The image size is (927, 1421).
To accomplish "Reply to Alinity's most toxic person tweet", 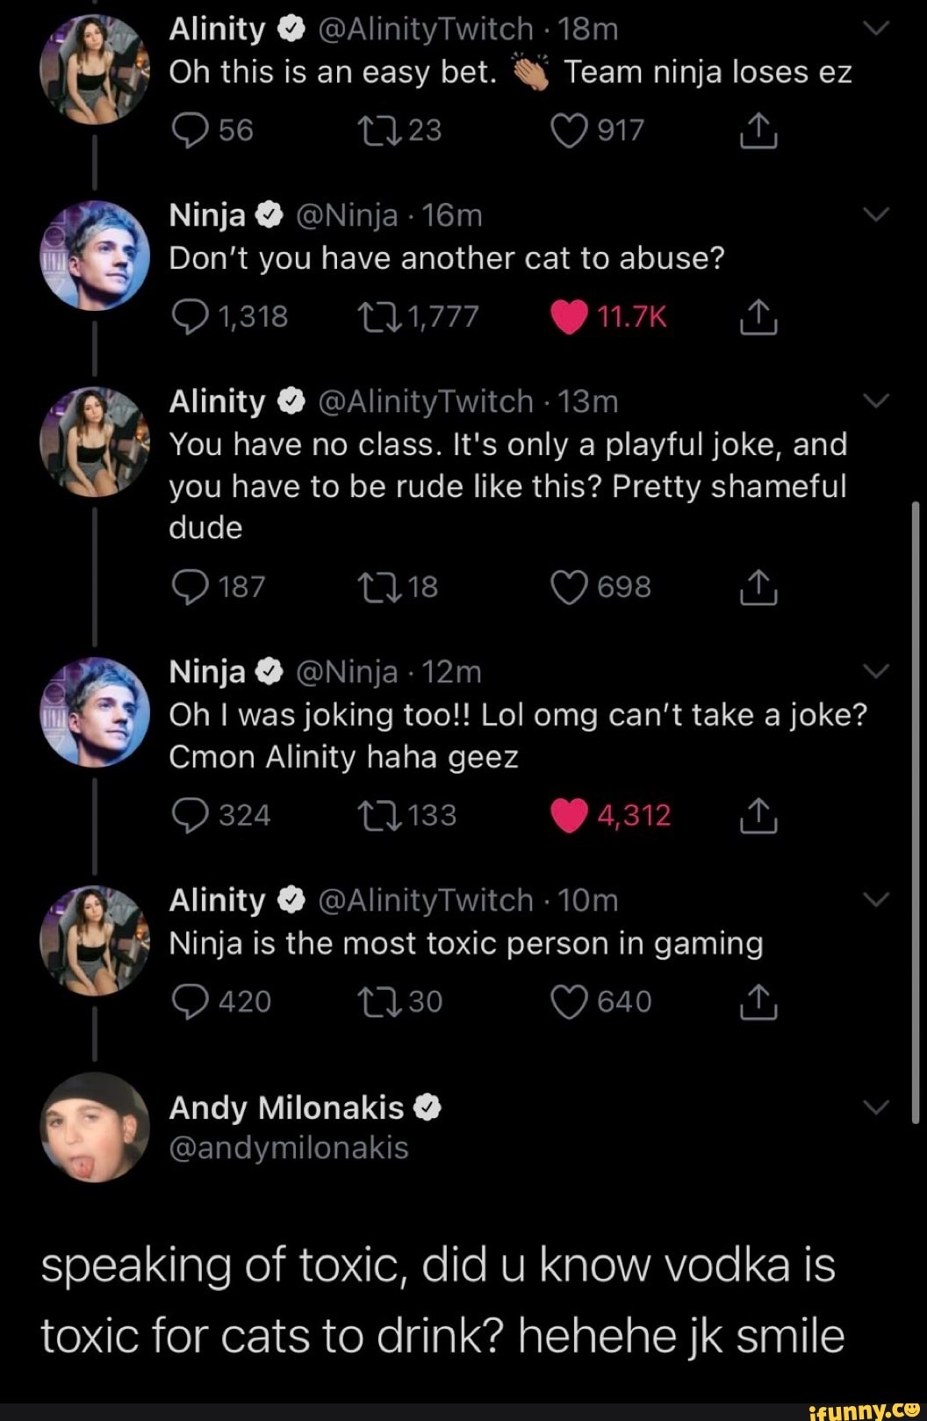I will (x=190, y=1002).
